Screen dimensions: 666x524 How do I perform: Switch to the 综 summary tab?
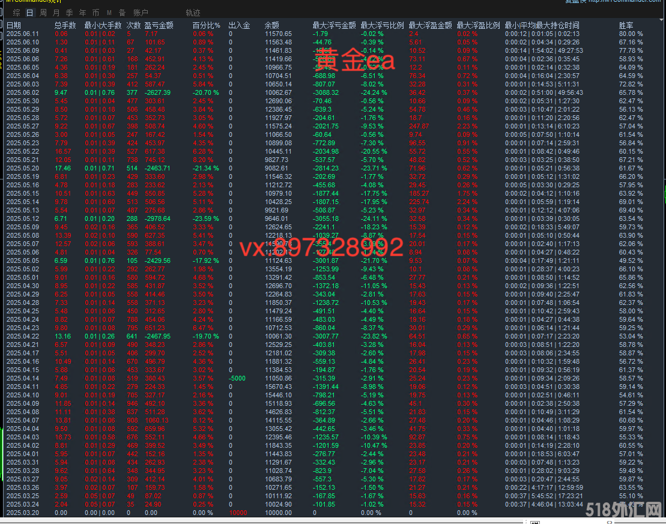(x=16, y=13)
